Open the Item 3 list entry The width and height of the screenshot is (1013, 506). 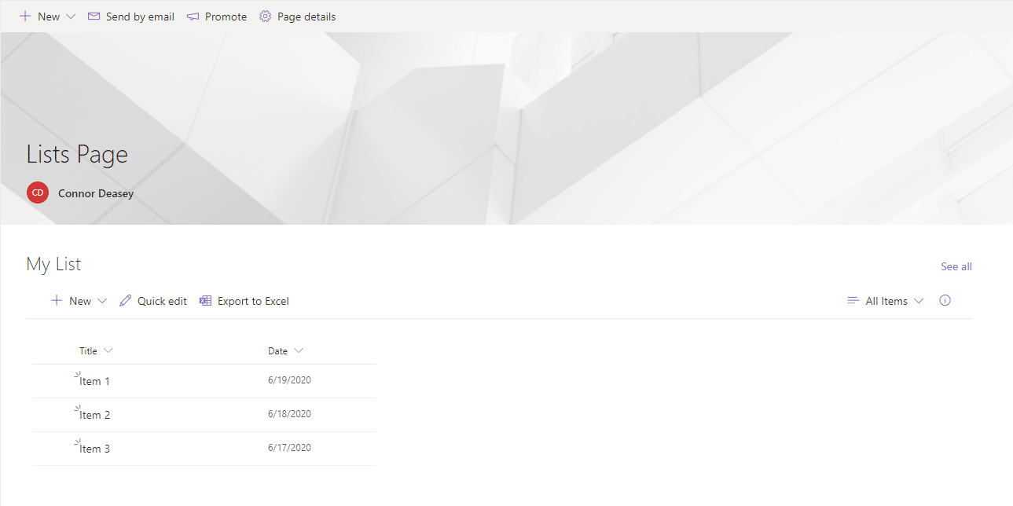pos(94,449)
